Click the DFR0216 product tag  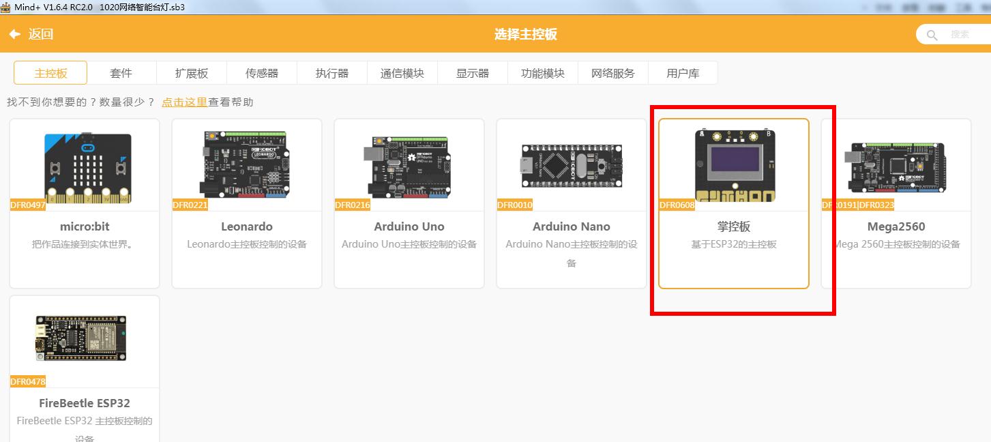pos(353,205)
